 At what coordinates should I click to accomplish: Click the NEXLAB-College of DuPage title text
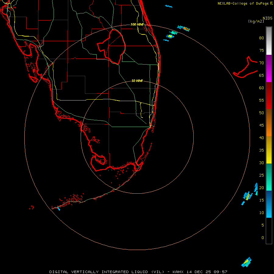(x=243, y=3)
